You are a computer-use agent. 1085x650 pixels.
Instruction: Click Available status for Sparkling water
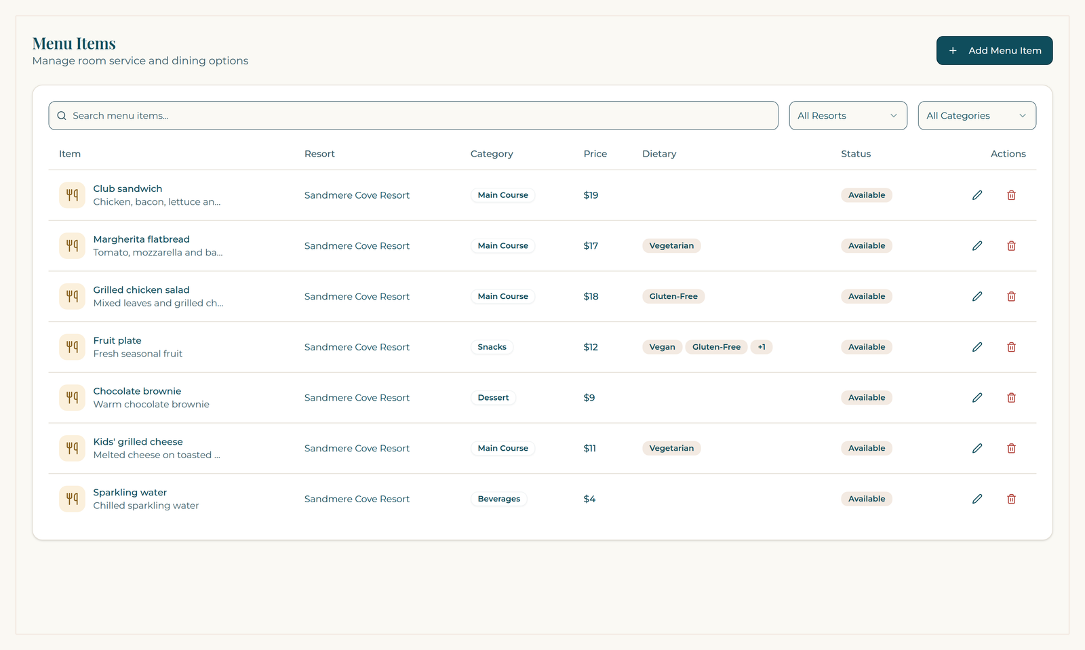tap(867, 499)
